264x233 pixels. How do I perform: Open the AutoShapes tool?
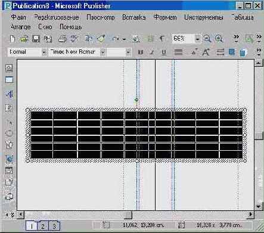tap(9, 145)
